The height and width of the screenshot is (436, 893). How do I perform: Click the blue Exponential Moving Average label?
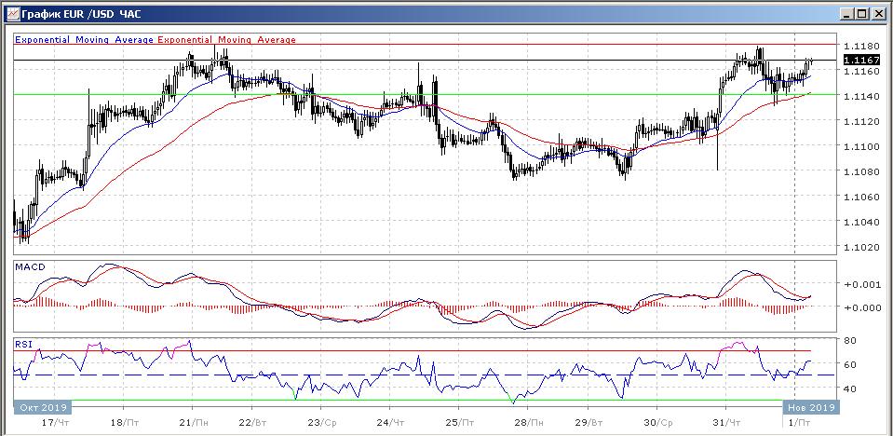84,40
